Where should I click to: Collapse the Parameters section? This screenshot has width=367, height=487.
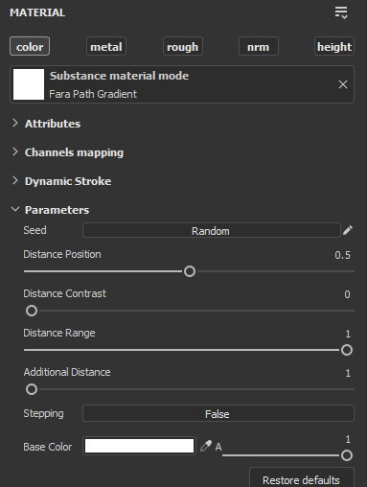[15, 210]
